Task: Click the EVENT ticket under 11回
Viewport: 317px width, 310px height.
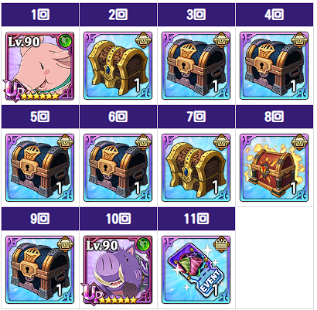Action: [196, 270]
